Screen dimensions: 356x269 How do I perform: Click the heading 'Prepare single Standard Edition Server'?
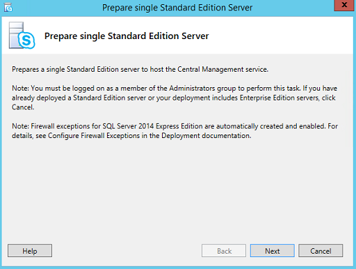pos(127,36)
